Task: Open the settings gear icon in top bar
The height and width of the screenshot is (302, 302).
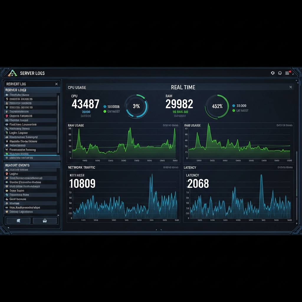Action: point(273,73)
